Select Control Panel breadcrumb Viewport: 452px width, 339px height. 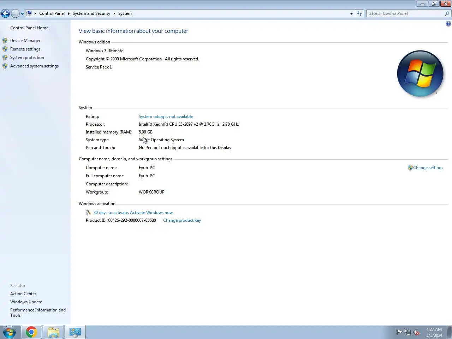(52, 13)
